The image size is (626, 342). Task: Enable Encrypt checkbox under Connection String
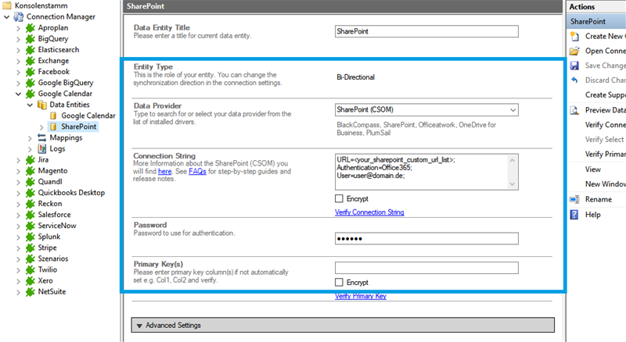pyautogui.click(x=339, y=199)
